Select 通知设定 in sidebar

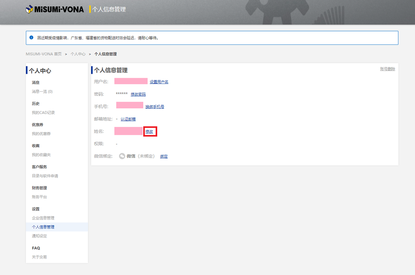point(39,236)
